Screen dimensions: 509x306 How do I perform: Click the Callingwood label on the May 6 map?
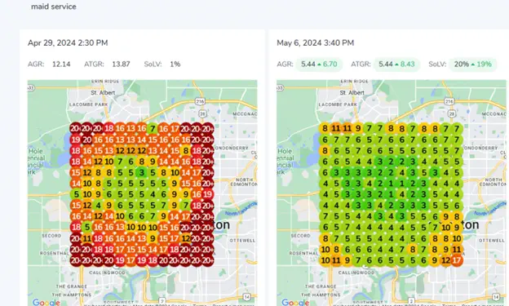356,273
